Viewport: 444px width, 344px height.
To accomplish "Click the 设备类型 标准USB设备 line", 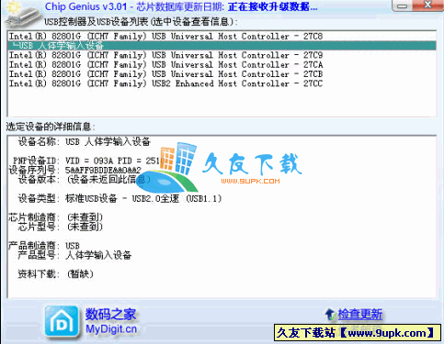I will pos(120,198).
